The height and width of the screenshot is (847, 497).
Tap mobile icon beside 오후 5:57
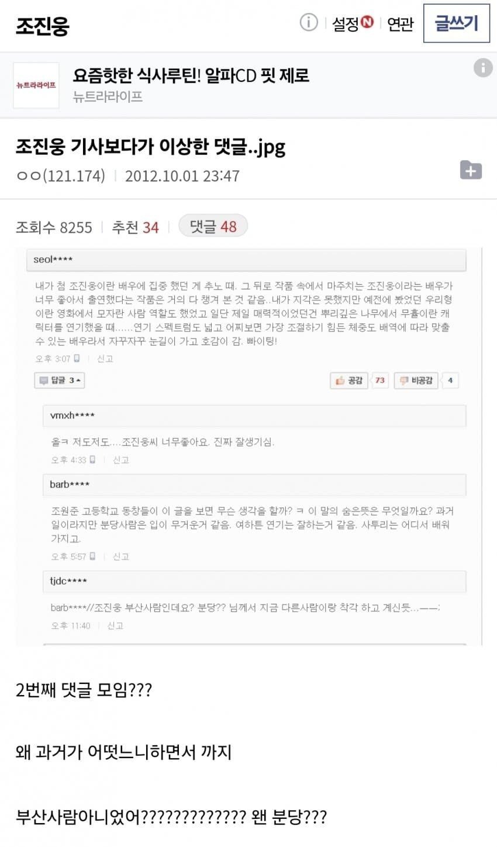[92, 556]
